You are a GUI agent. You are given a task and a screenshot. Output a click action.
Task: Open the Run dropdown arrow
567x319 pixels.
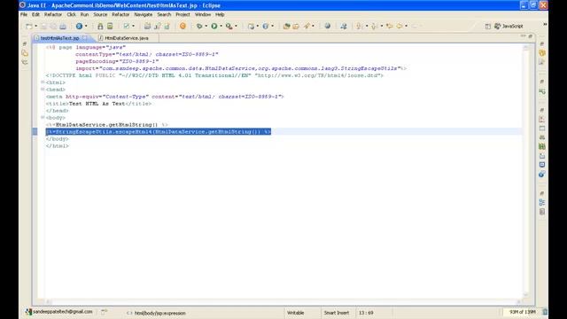click(x=221, y=26)
